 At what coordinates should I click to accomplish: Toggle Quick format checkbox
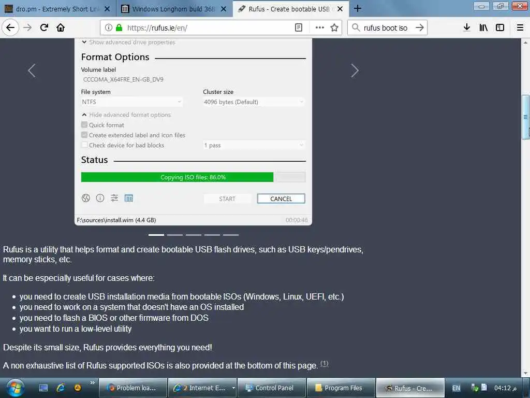pos(84,124)
